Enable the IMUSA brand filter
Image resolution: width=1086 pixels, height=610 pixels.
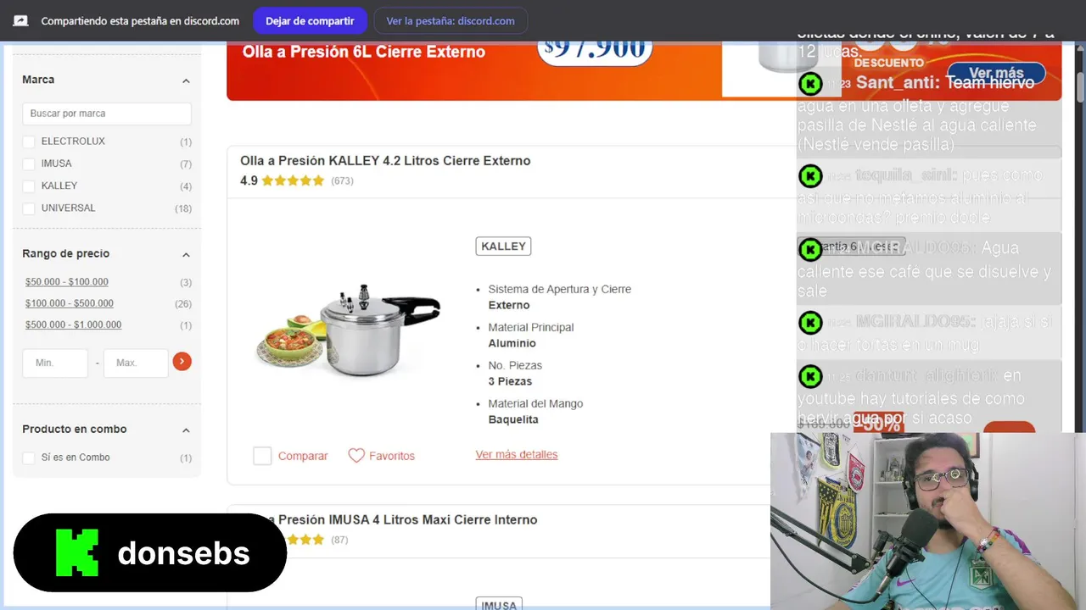(29, 164)
